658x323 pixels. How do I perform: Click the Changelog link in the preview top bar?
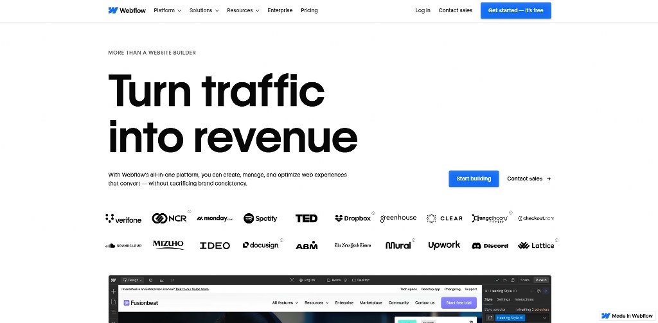(452, 290)
